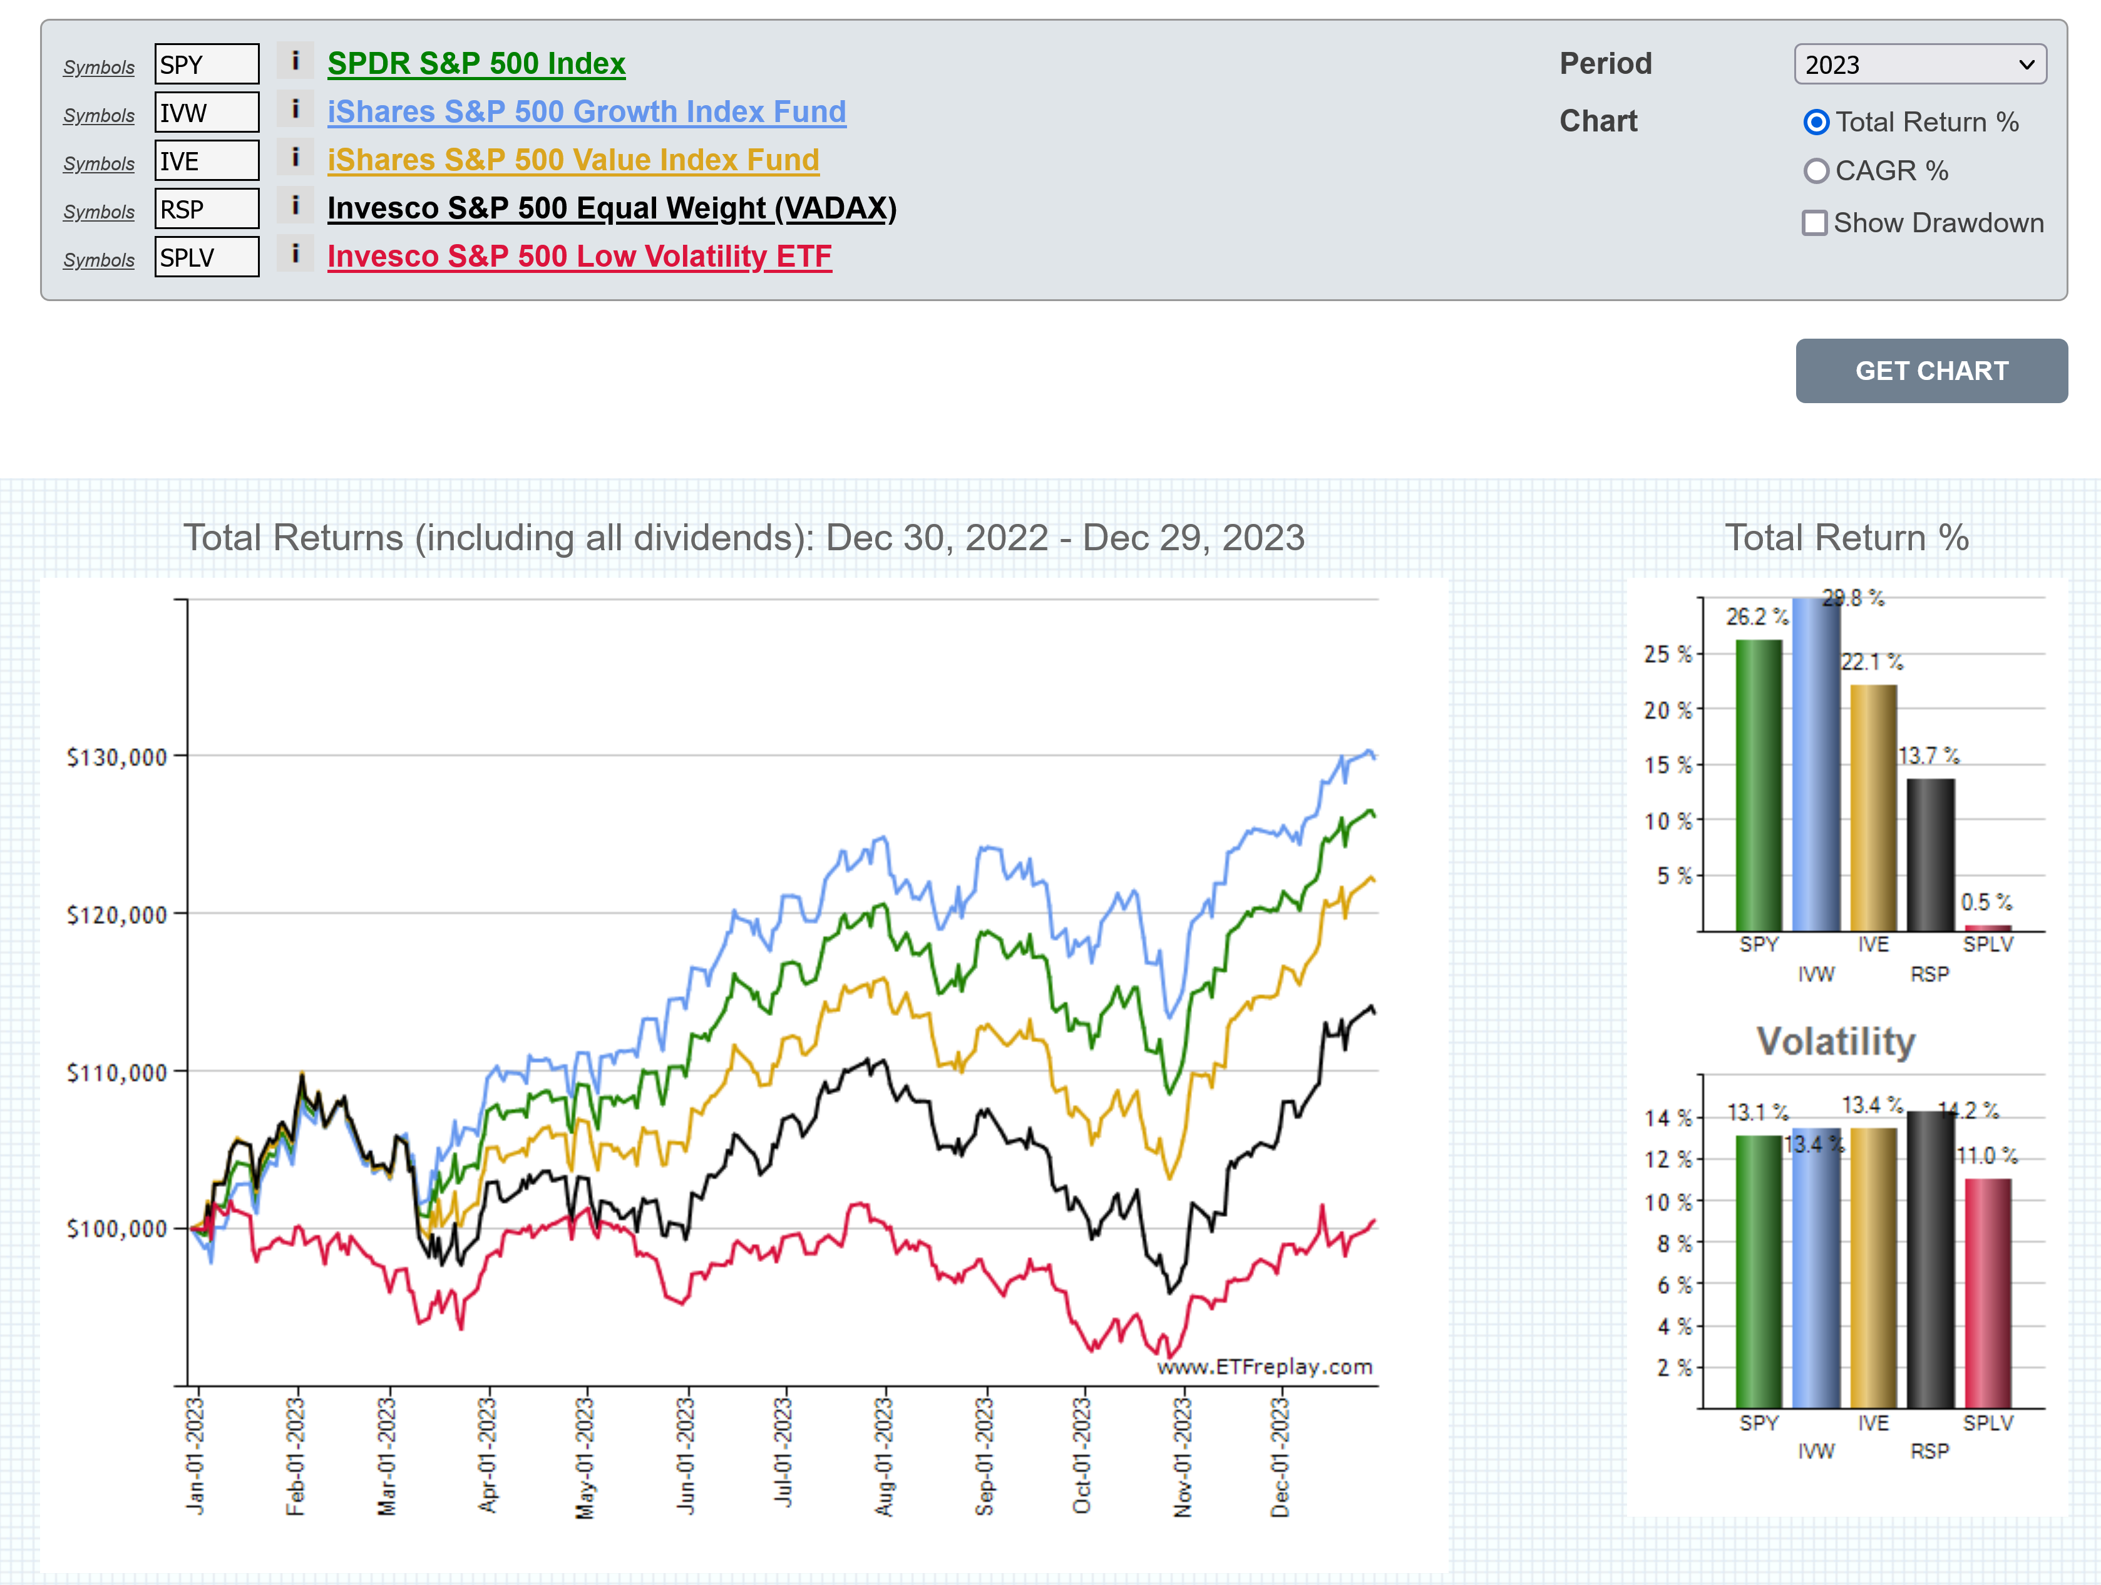This screenshot has width=2101, height=1585.
Task: Click the Jan-01-2023 x-axis label
Action: coord(195,1456)
